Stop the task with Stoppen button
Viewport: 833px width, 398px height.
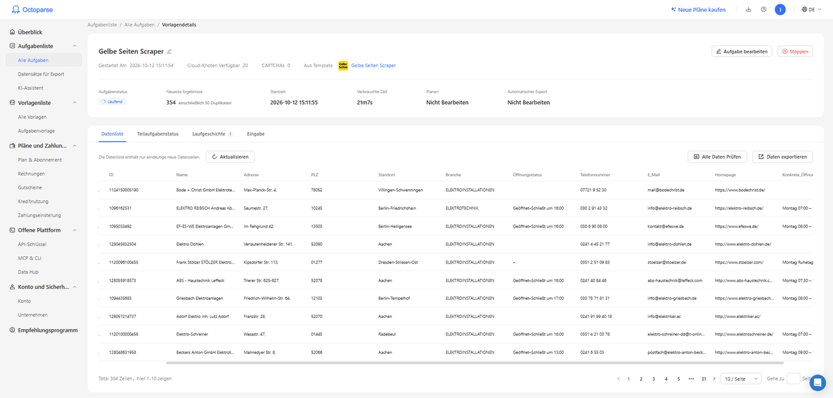click(795, 51)
